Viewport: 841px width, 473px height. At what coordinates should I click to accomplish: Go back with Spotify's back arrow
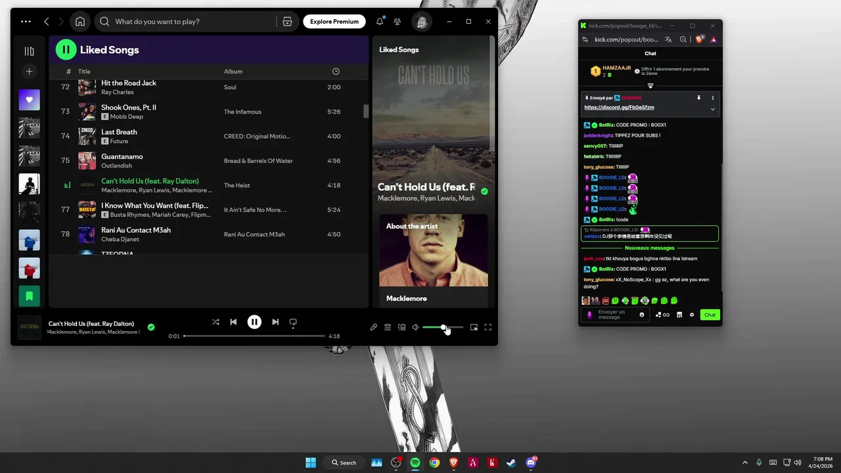[47, 22]
